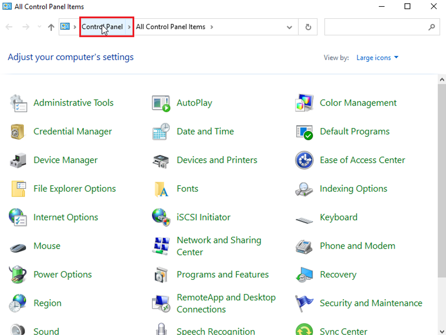
Task: Click the Color Management icon
Action: 304,103
